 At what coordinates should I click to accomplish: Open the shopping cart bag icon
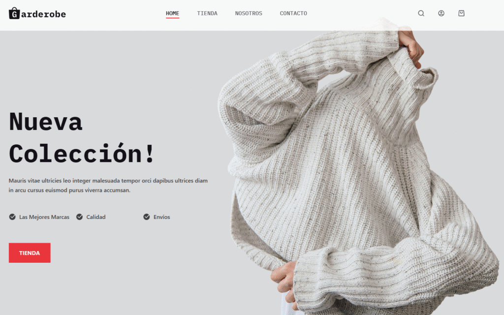(461, 13)
